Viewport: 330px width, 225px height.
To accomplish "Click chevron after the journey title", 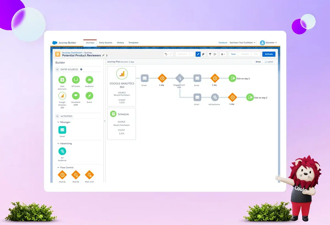I will tap(107, 55).
